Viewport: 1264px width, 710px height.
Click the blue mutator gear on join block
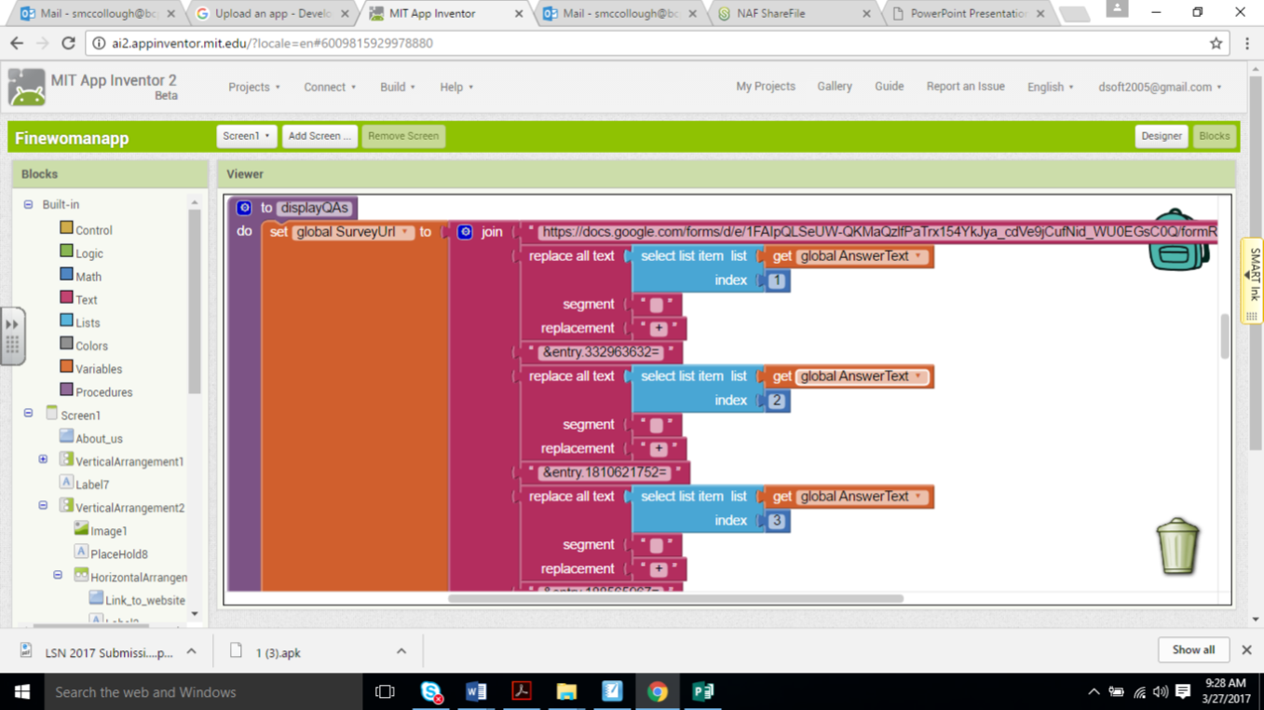(x=465, y=232)
